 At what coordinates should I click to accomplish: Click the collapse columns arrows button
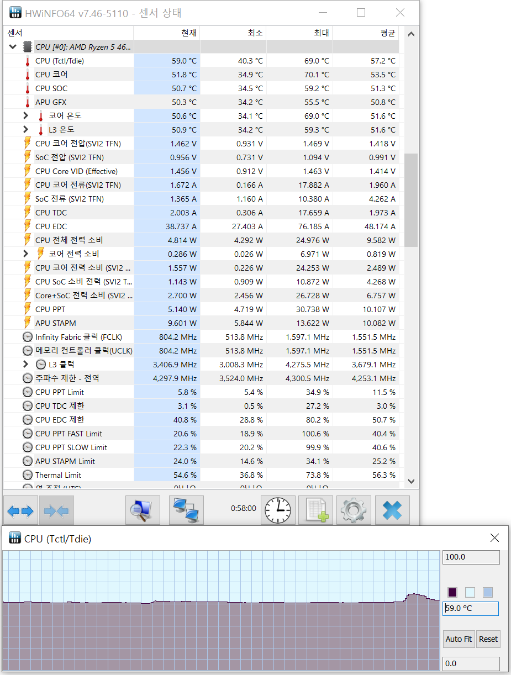pos(56,510)
